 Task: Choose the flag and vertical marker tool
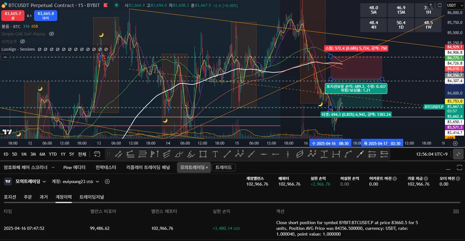(154, 154)
